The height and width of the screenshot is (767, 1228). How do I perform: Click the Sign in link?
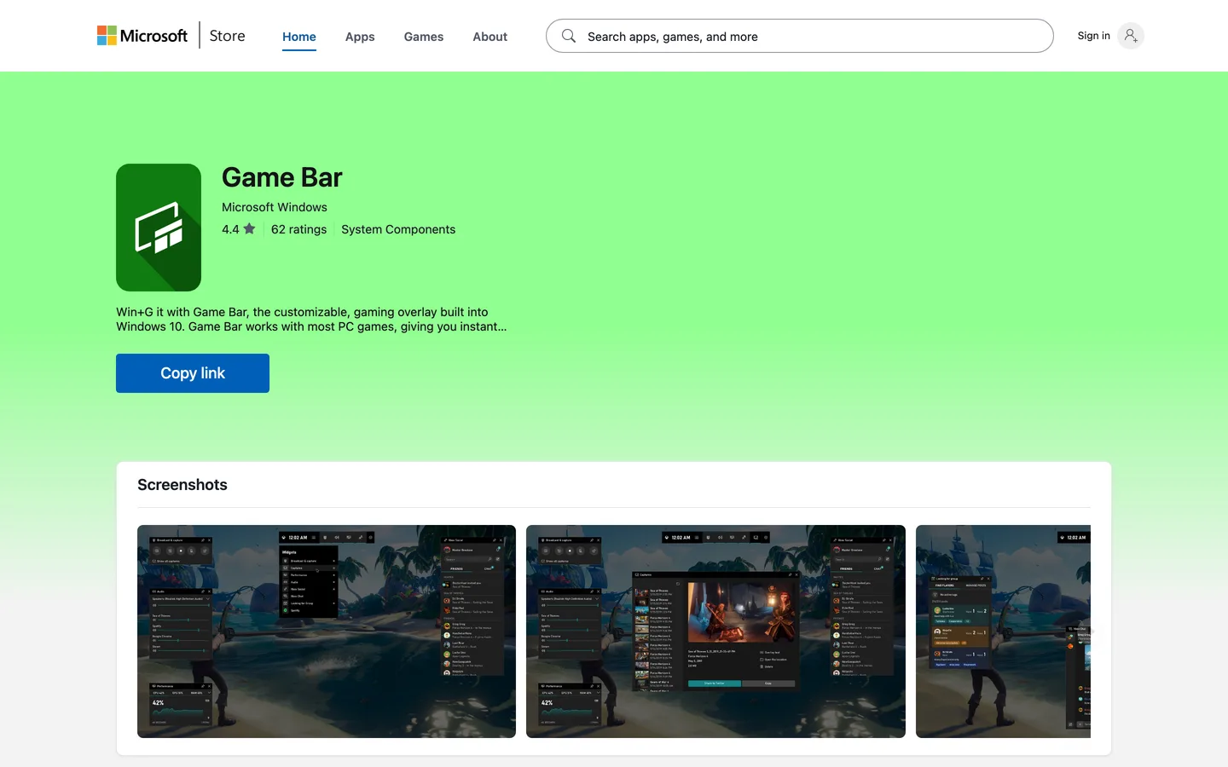1093,36
